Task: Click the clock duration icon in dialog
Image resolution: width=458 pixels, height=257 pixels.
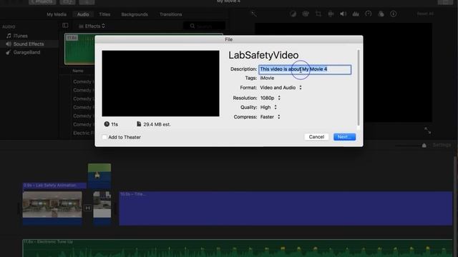Action: click(107, 124)
